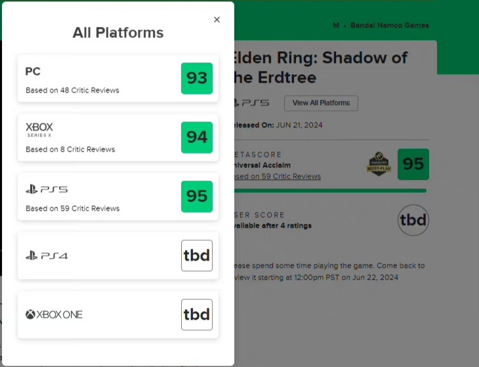Screen dimensions: 479x367
Task: Click the PS5 score badge in popup
Action: coord(197,196)
